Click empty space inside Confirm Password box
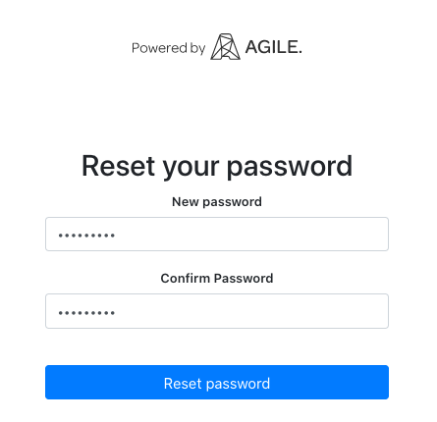Screen dimensions: 437x422 click(252, 311)
